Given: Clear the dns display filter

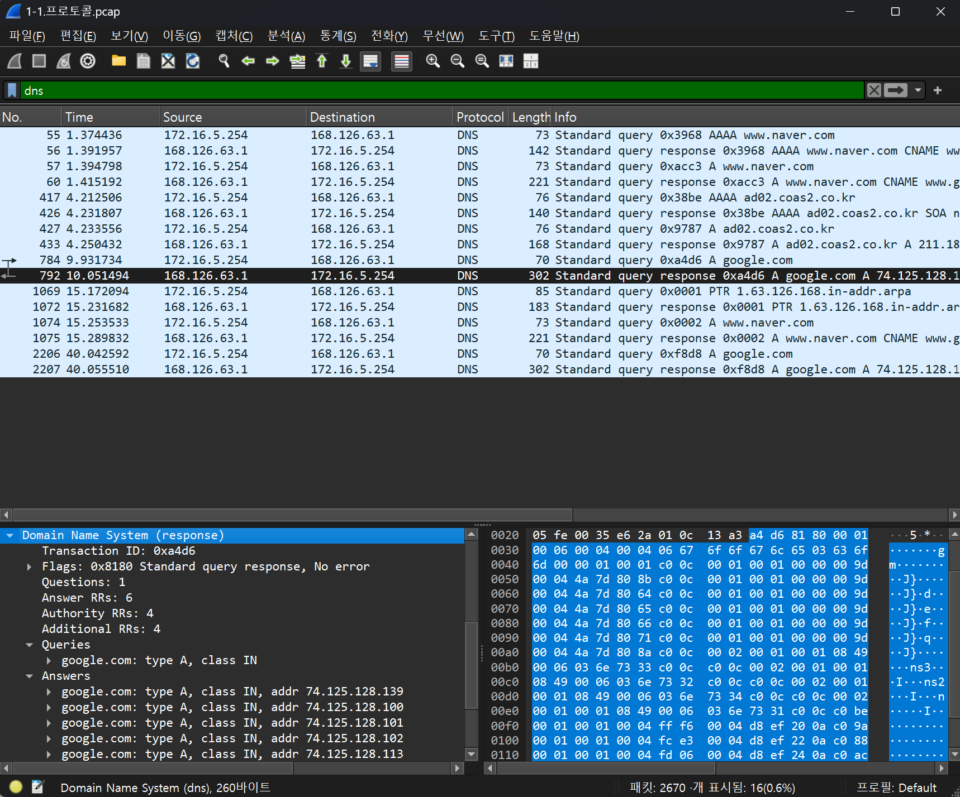Looking at the screenshot, I should (875, 90).
